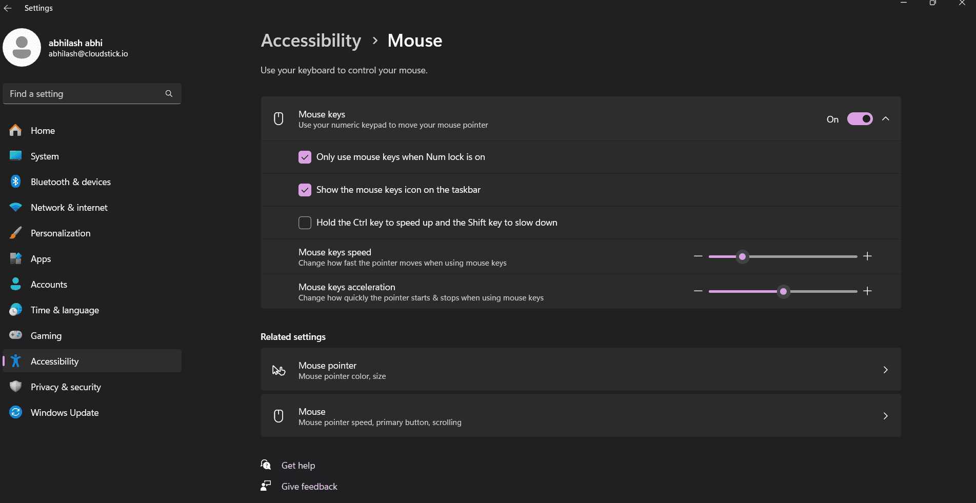Screen dimensions: 976x503
Task: Click the Bluetooth & devices icon
Action: coord(15,182)
